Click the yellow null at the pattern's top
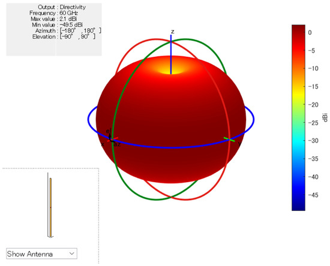This screenshot has width=330, height=266. tap(171, 69)
